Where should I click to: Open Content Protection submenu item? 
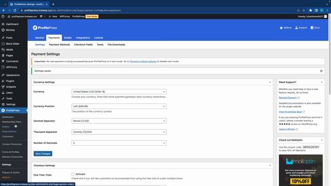[x=12, y=144]
